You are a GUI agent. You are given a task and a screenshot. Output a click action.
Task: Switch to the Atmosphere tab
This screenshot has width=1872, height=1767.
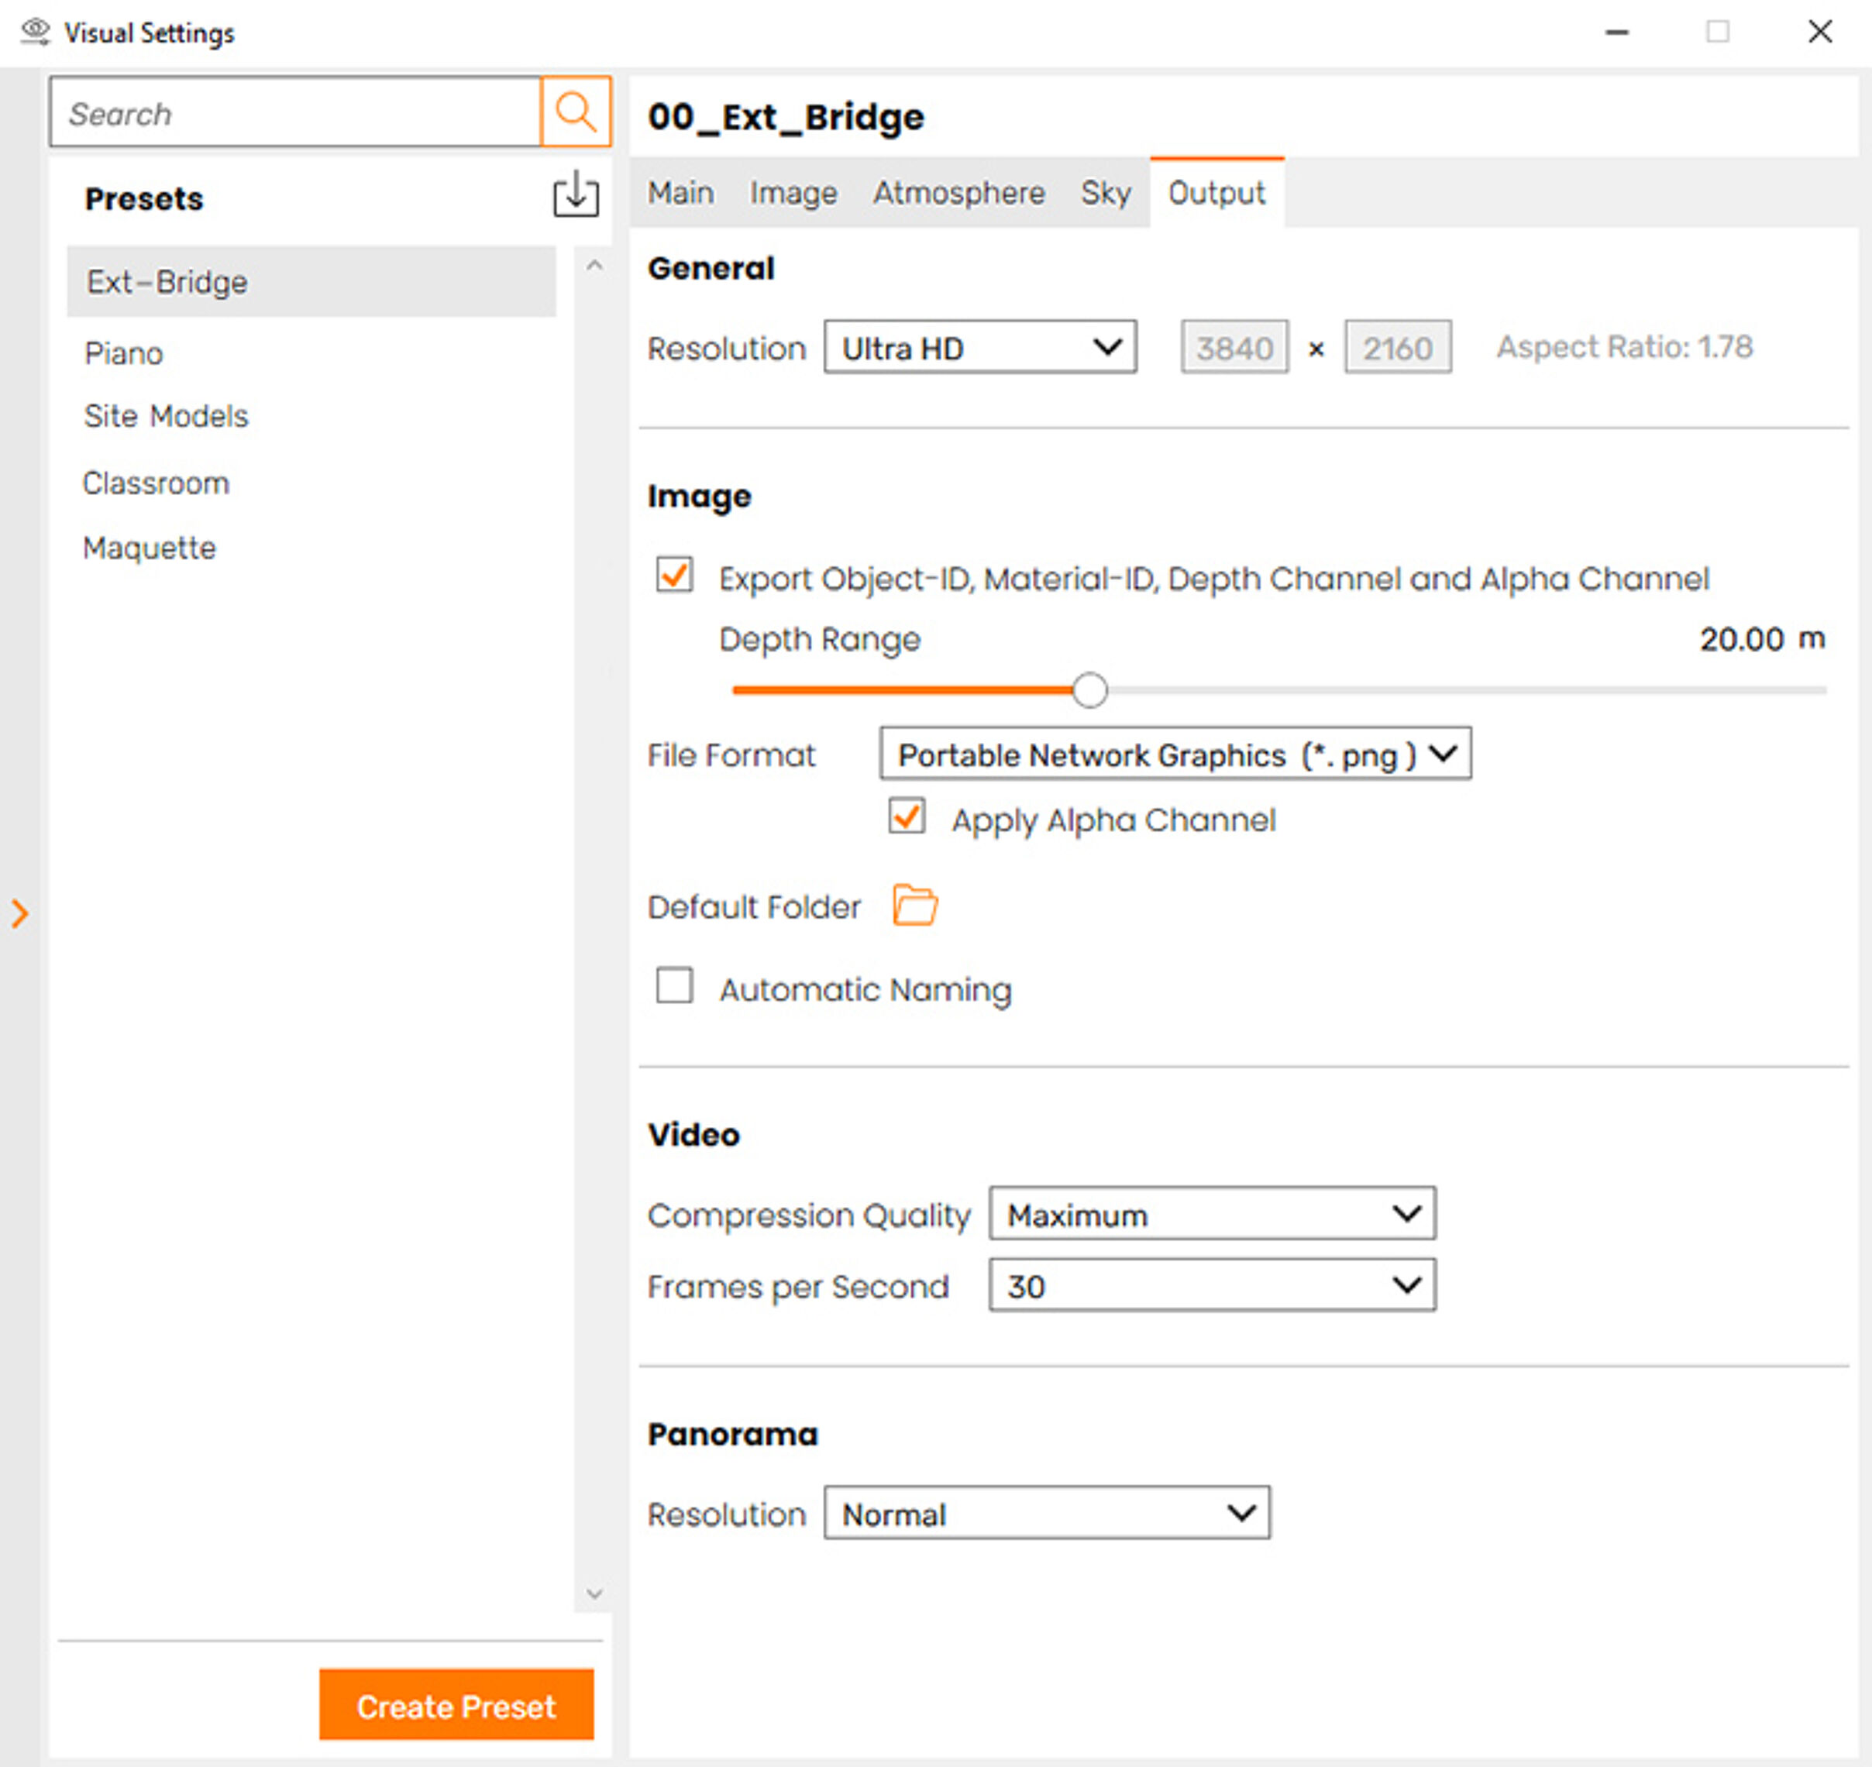pyautogui.click(x=958, y=193)
